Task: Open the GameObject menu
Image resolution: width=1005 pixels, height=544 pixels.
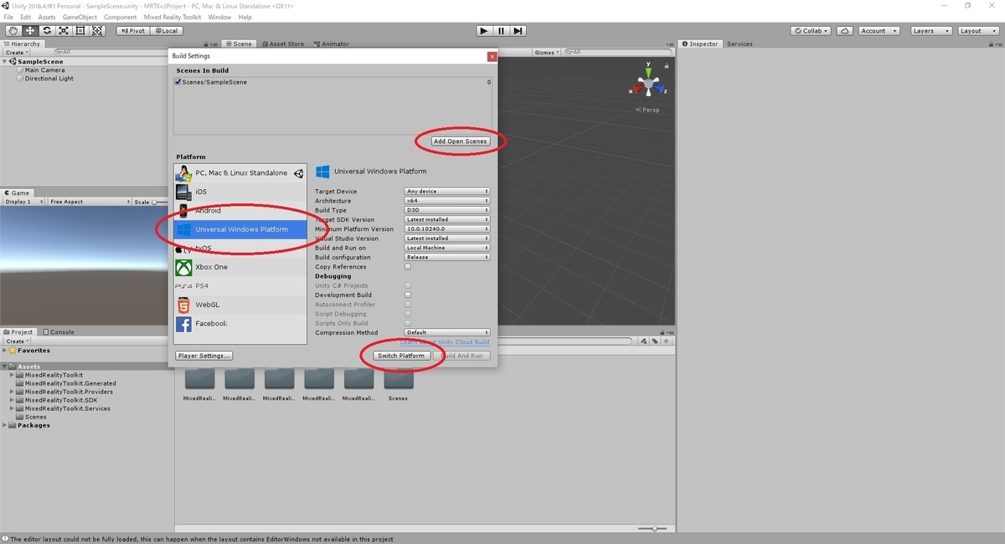Action: click(x=80, y=17)
